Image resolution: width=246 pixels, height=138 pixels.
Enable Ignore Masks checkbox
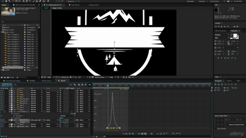(x=216, y=129)
